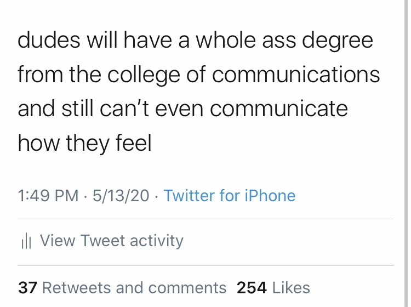Viewport: 411px width, 307px height.
Task: Select the word "dudes" in the tweet
Action: point(48,41)
